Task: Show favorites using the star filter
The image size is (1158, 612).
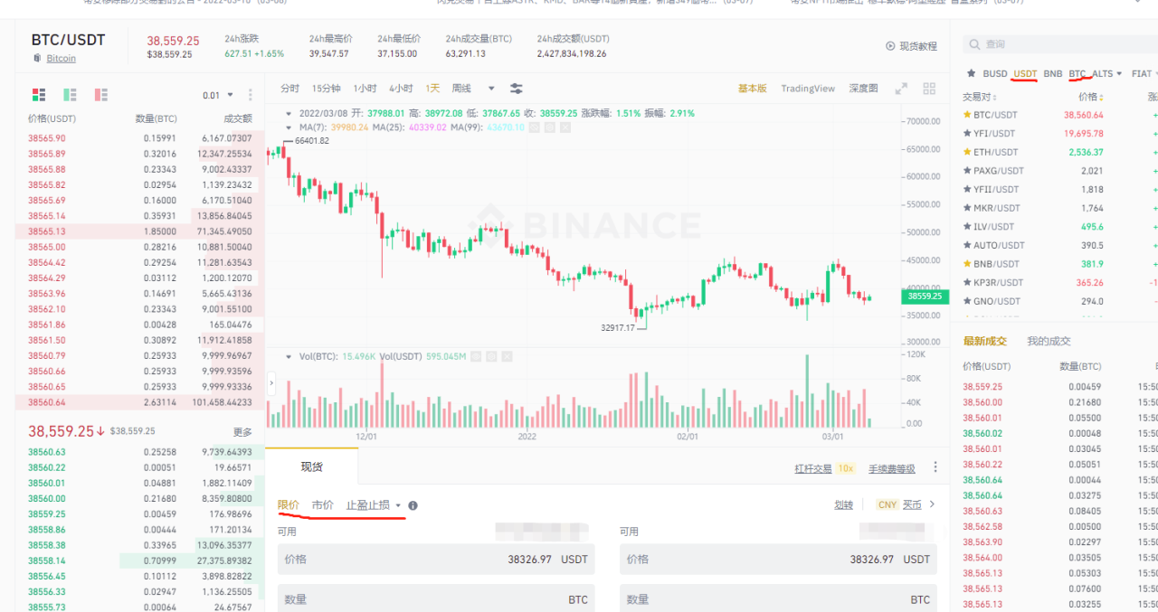Action: coord(971,73)
